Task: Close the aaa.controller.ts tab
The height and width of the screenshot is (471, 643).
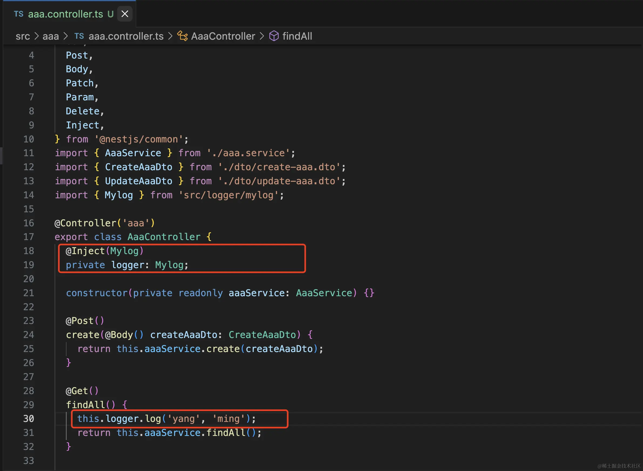Action: point(125,14)
